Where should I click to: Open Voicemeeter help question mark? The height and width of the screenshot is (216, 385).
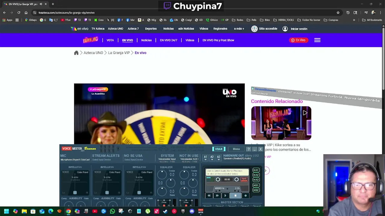[248, 149]
